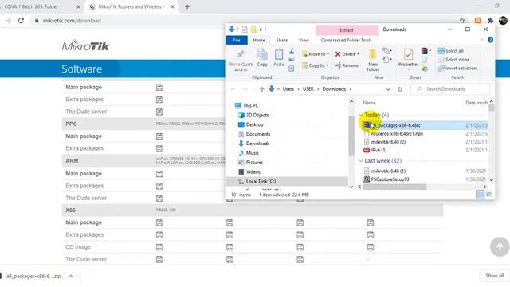Download PPC Main package first column icon
Screen dimensions: 510x287
point(159,136)
